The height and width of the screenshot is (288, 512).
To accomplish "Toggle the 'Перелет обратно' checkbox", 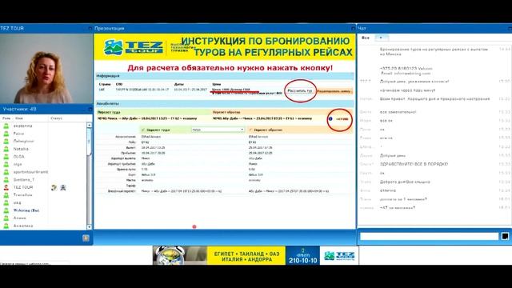I will (x=250, y=130).
